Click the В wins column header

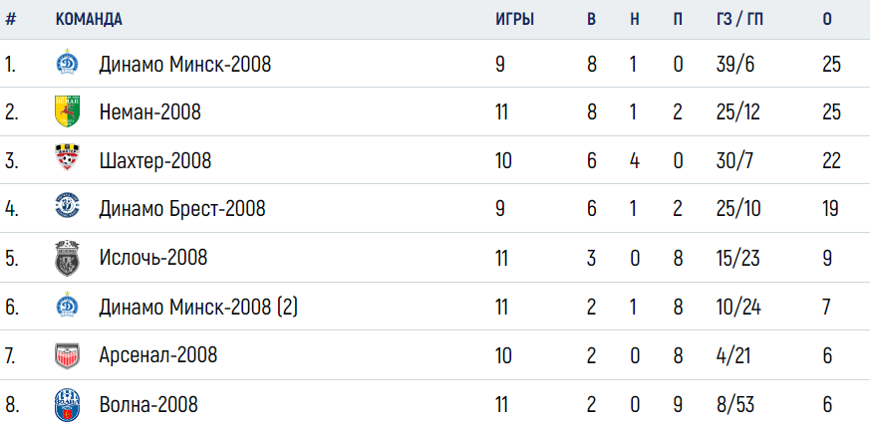pos(592,19)
